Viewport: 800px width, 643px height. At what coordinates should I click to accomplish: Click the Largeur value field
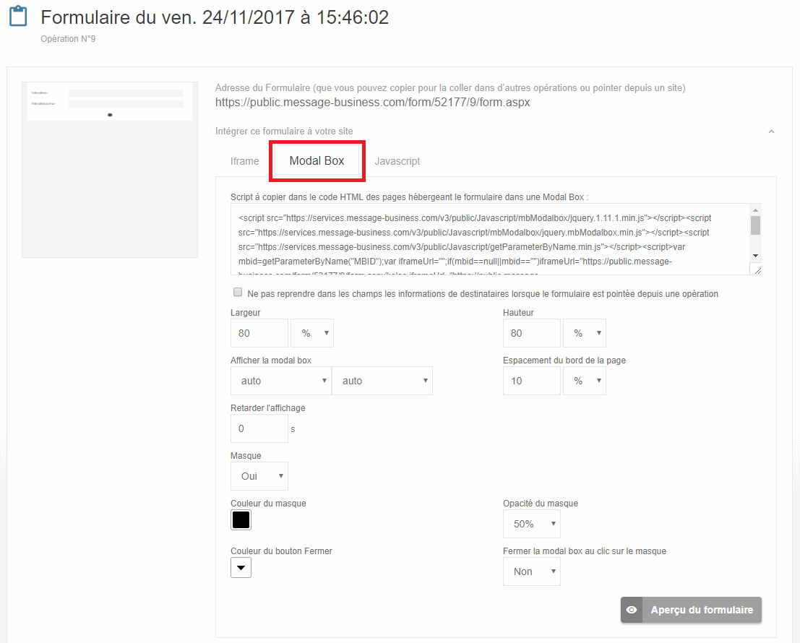pyautogui.click(x=259, y=333)
